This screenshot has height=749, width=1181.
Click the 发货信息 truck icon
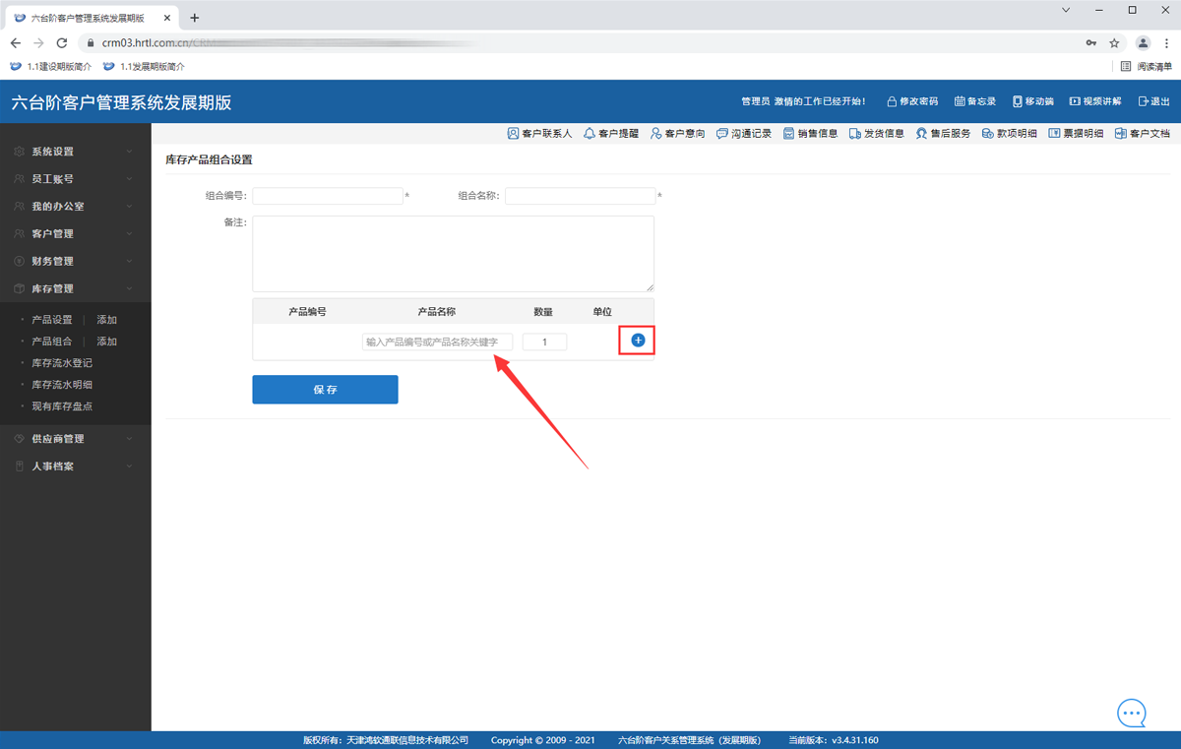(855, 133)
